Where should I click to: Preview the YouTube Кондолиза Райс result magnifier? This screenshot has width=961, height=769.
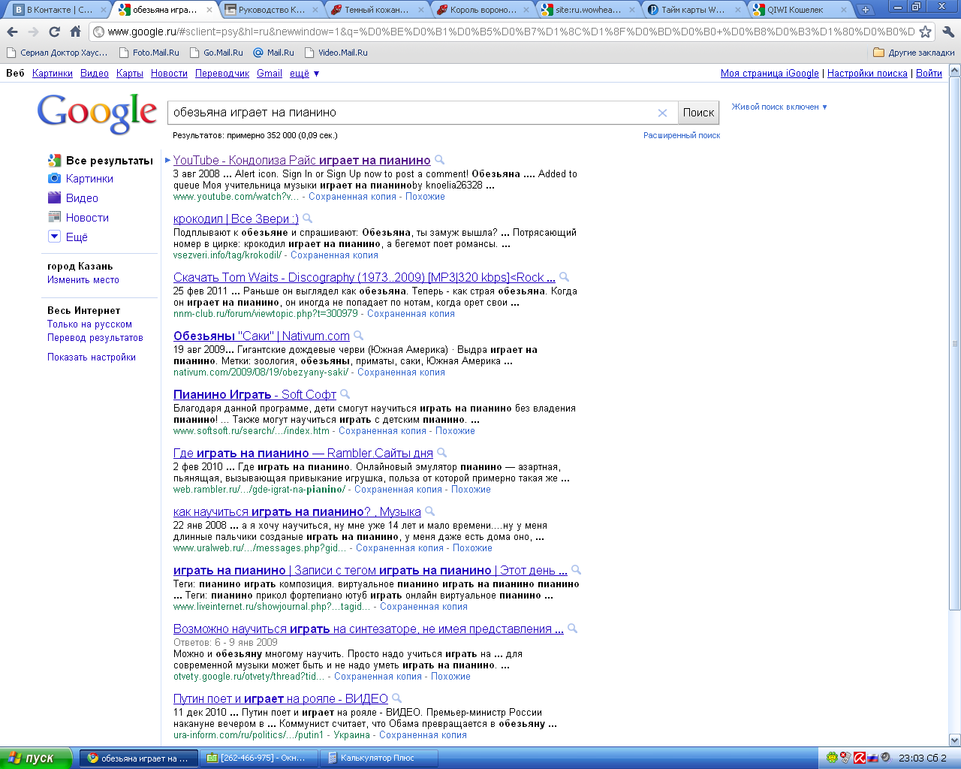pyautogui.click(x=440, y=160)
